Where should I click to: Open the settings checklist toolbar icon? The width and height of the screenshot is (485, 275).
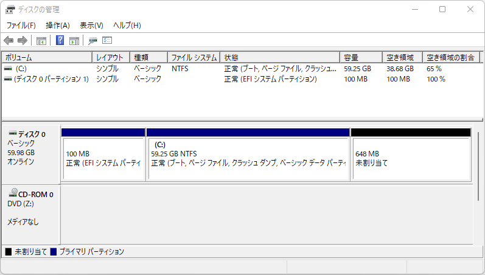pyautogui.click(x=107, y=40)
